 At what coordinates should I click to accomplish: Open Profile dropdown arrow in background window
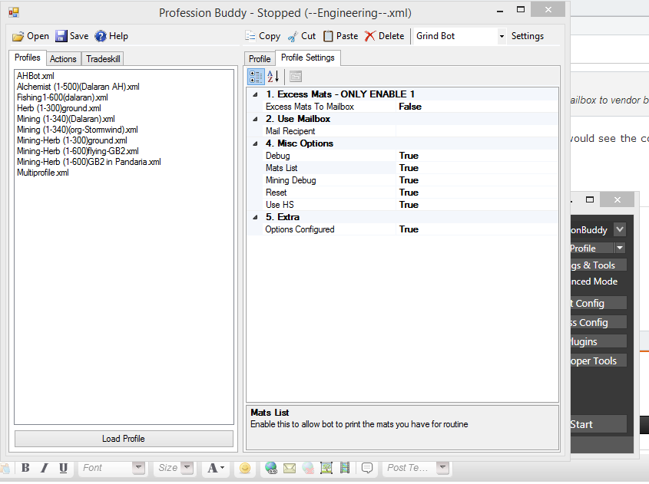620,248
